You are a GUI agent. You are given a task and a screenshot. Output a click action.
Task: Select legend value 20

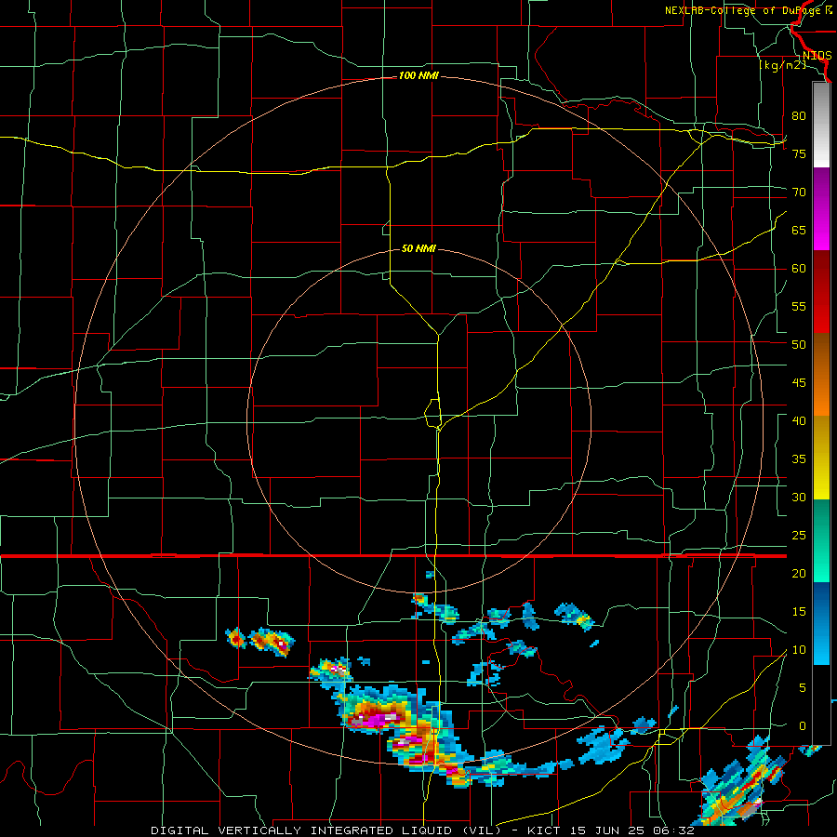pyautogui.click(x=799, y=573)
